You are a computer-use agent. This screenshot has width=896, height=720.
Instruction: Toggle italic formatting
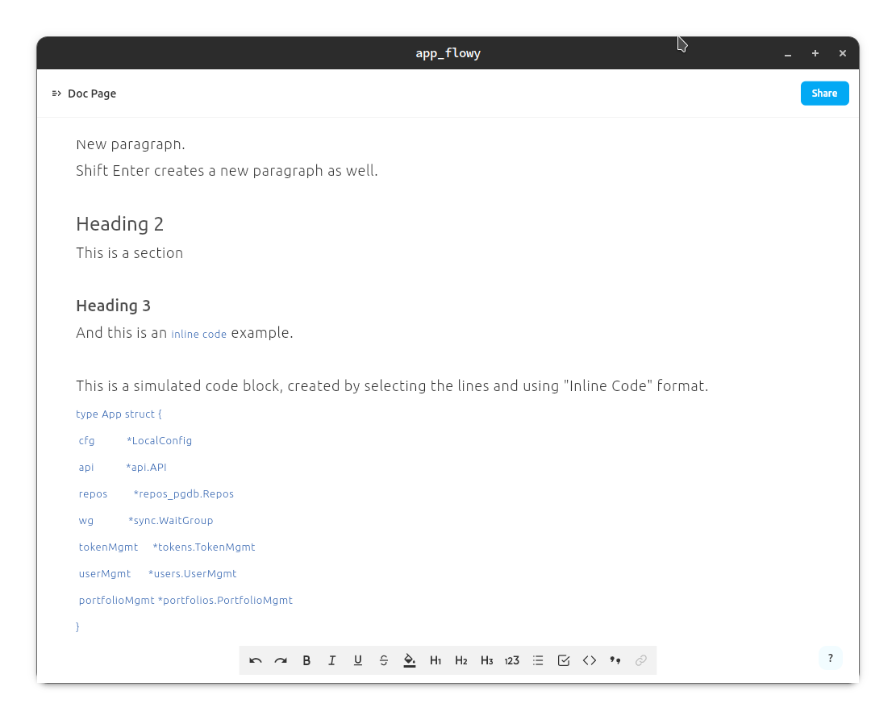pos(332,660)
